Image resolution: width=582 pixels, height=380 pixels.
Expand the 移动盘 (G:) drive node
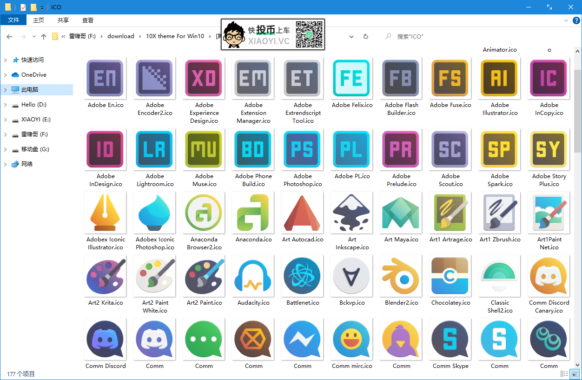[6, 149]
